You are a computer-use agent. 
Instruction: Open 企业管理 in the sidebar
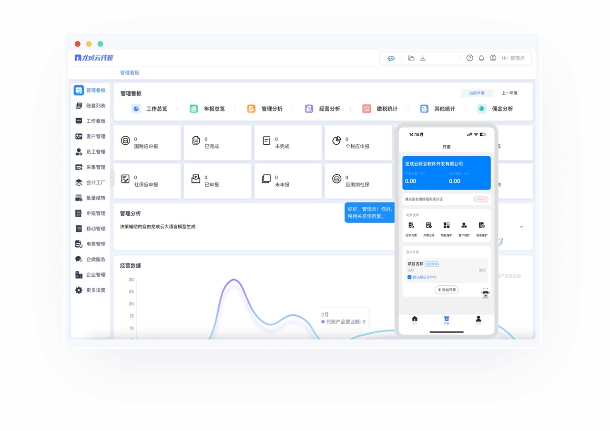[x=91, y=275]
